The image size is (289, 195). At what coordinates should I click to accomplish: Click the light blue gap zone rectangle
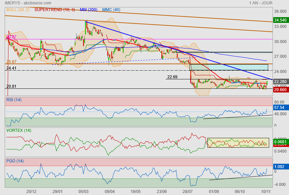pos(229,67)
